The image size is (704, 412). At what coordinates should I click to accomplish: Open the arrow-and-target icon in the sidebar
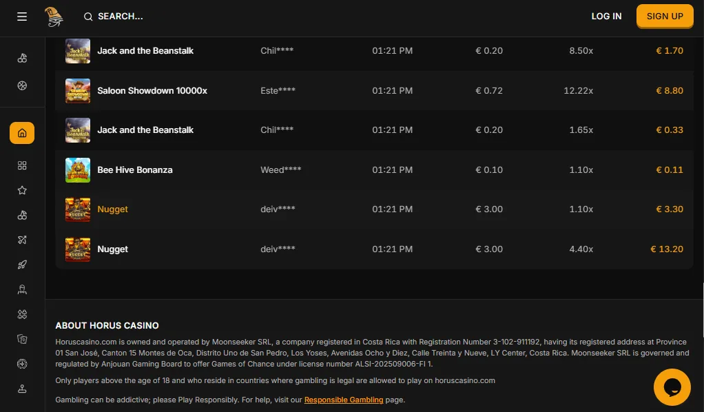click(x=22, y=240)
